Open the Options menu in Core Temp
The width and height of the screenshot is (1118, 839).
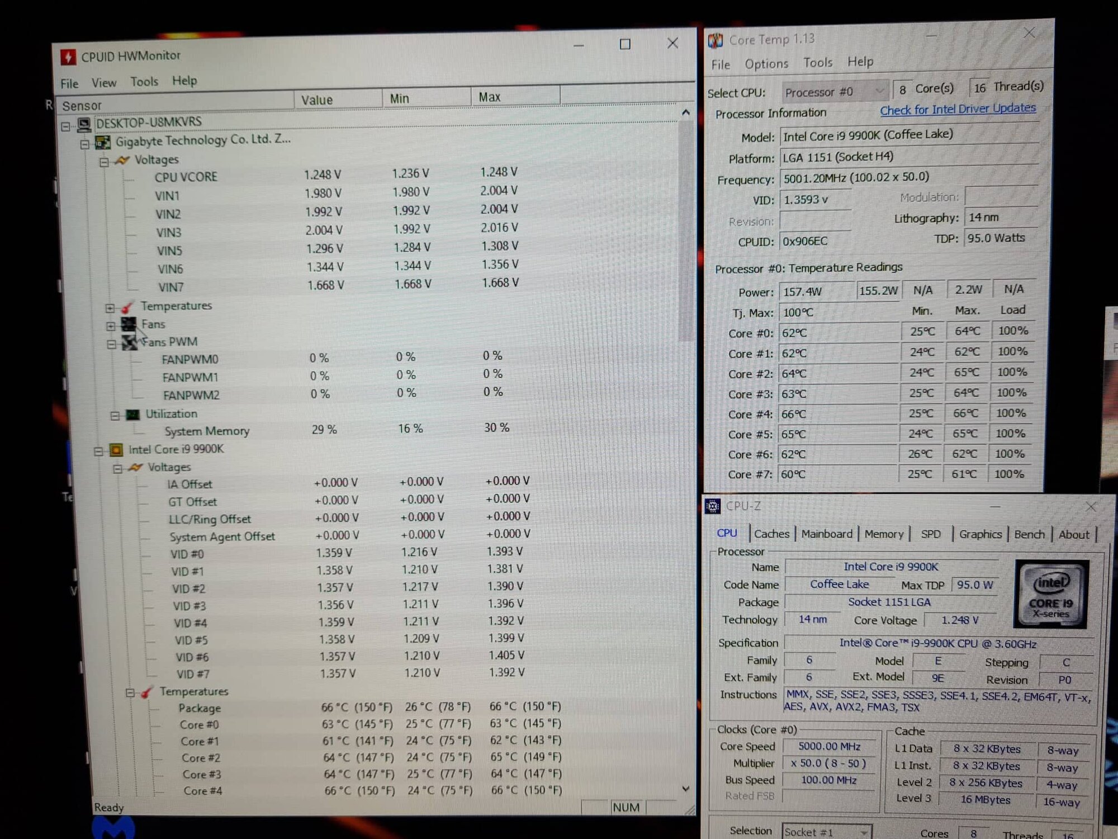point(766,64)
